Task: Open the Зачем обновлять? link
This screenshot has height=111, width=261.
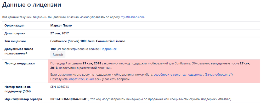Action: point(219,75)
